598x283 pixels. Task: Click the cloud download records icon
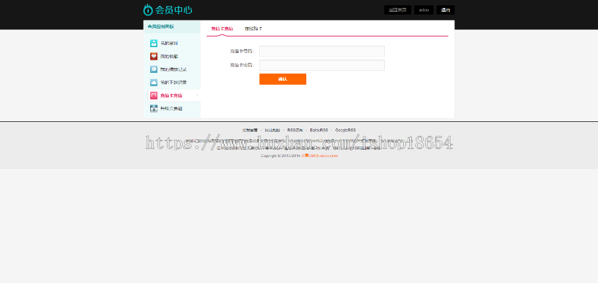pos(153,82)
